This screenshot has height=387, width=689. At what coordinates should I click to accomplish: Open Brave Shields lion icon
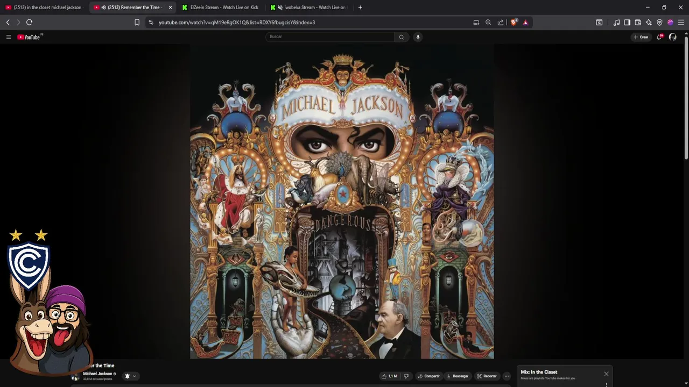point(514,22)
